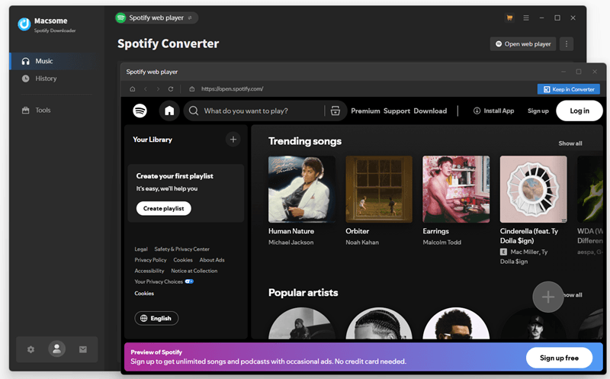Screen dimensions: 610x379
Task: Go forward with the browser forward arrow
Action: click(x=158, y=89)
